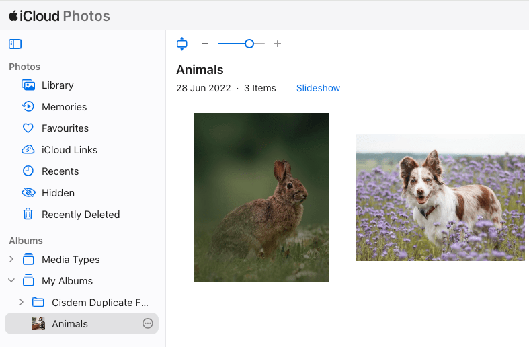
Task: Open the Animals album more options button
Action: [148, 323]
